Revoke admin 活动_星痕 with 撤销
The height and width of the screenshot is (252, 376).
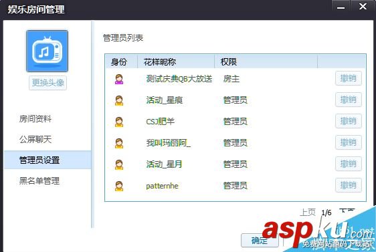(349, 100)
